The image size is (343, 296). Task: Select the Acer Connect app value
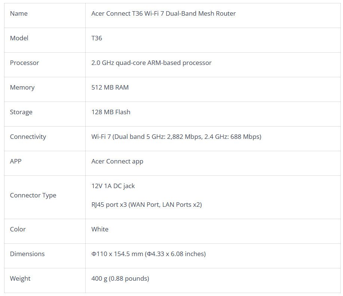click(117, 162)
